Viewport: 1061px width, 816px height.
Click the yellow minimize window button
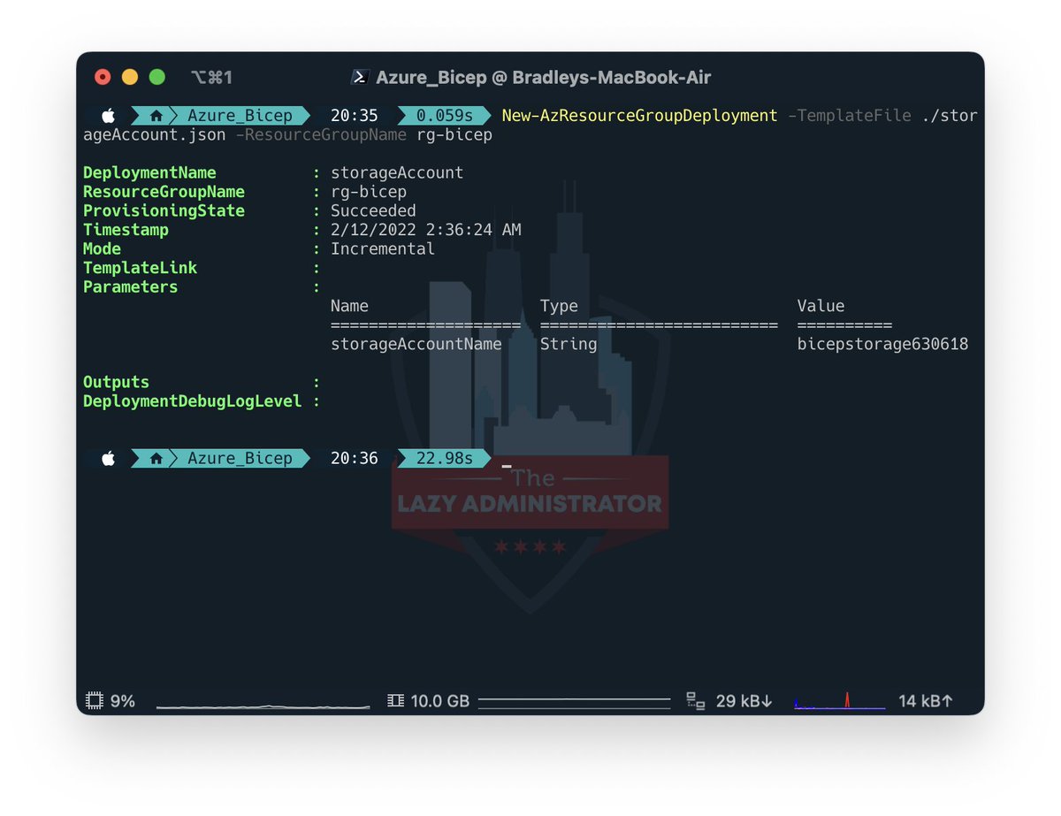[130, 77]
